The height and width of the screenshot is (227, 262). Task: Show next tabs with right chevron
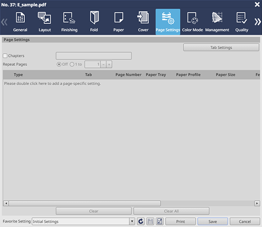[257, 22]
